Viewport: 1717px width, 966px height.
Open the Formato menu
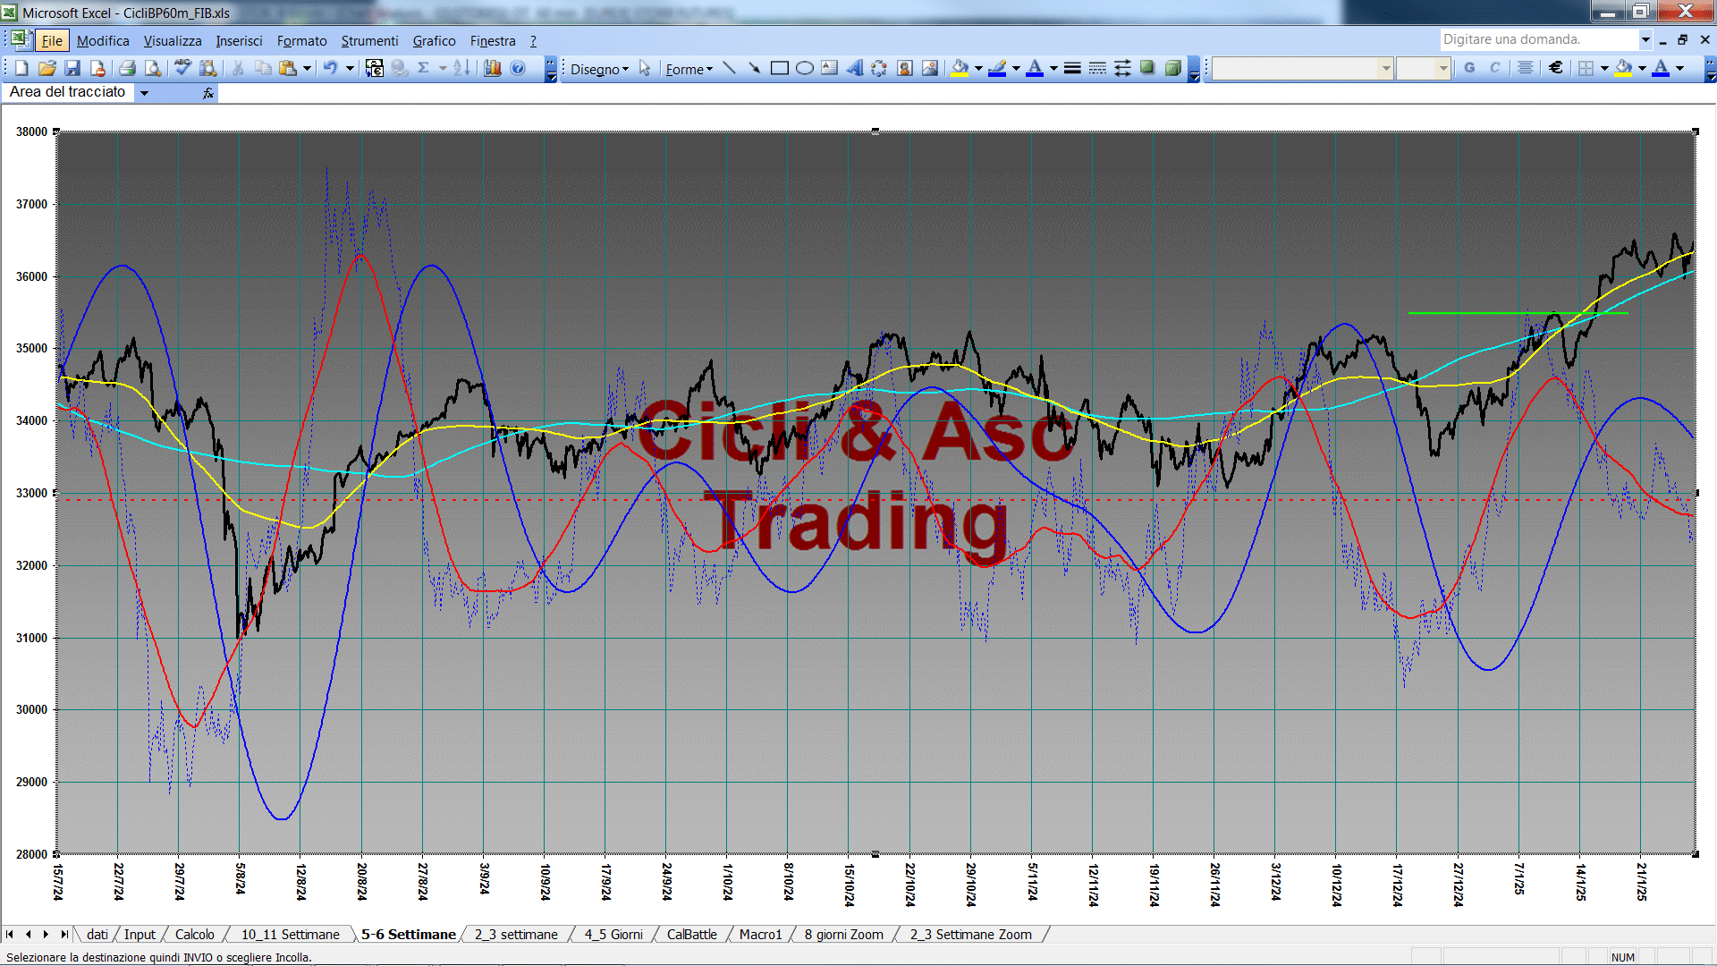301,40
